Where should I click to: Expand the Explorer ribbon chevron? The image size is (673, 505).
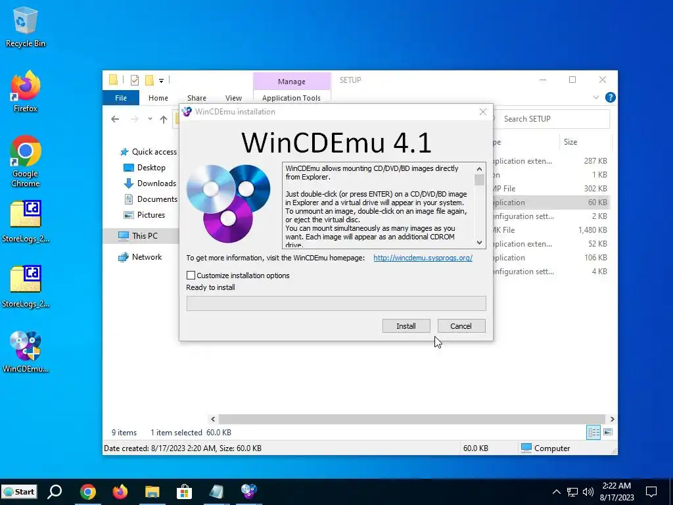point(595,97)
